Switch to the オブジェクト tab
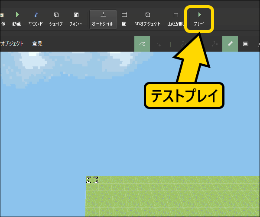 pos(12,44)
